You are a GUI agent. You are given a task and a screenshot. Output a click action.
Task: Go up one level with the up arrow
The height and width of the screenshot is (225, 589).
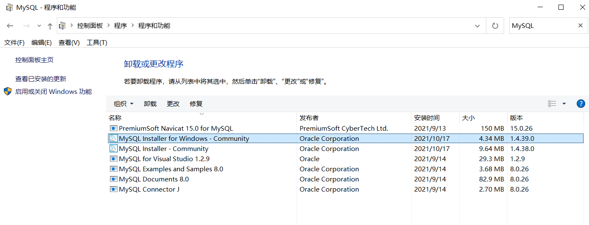pos(50,26)
